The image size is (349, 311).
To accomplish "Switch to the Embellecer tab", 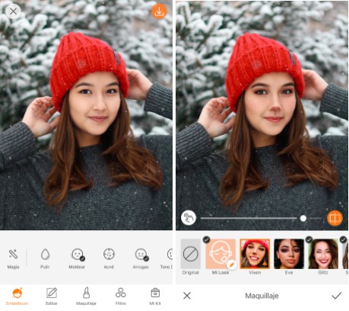I will click(x=17, y=297).
